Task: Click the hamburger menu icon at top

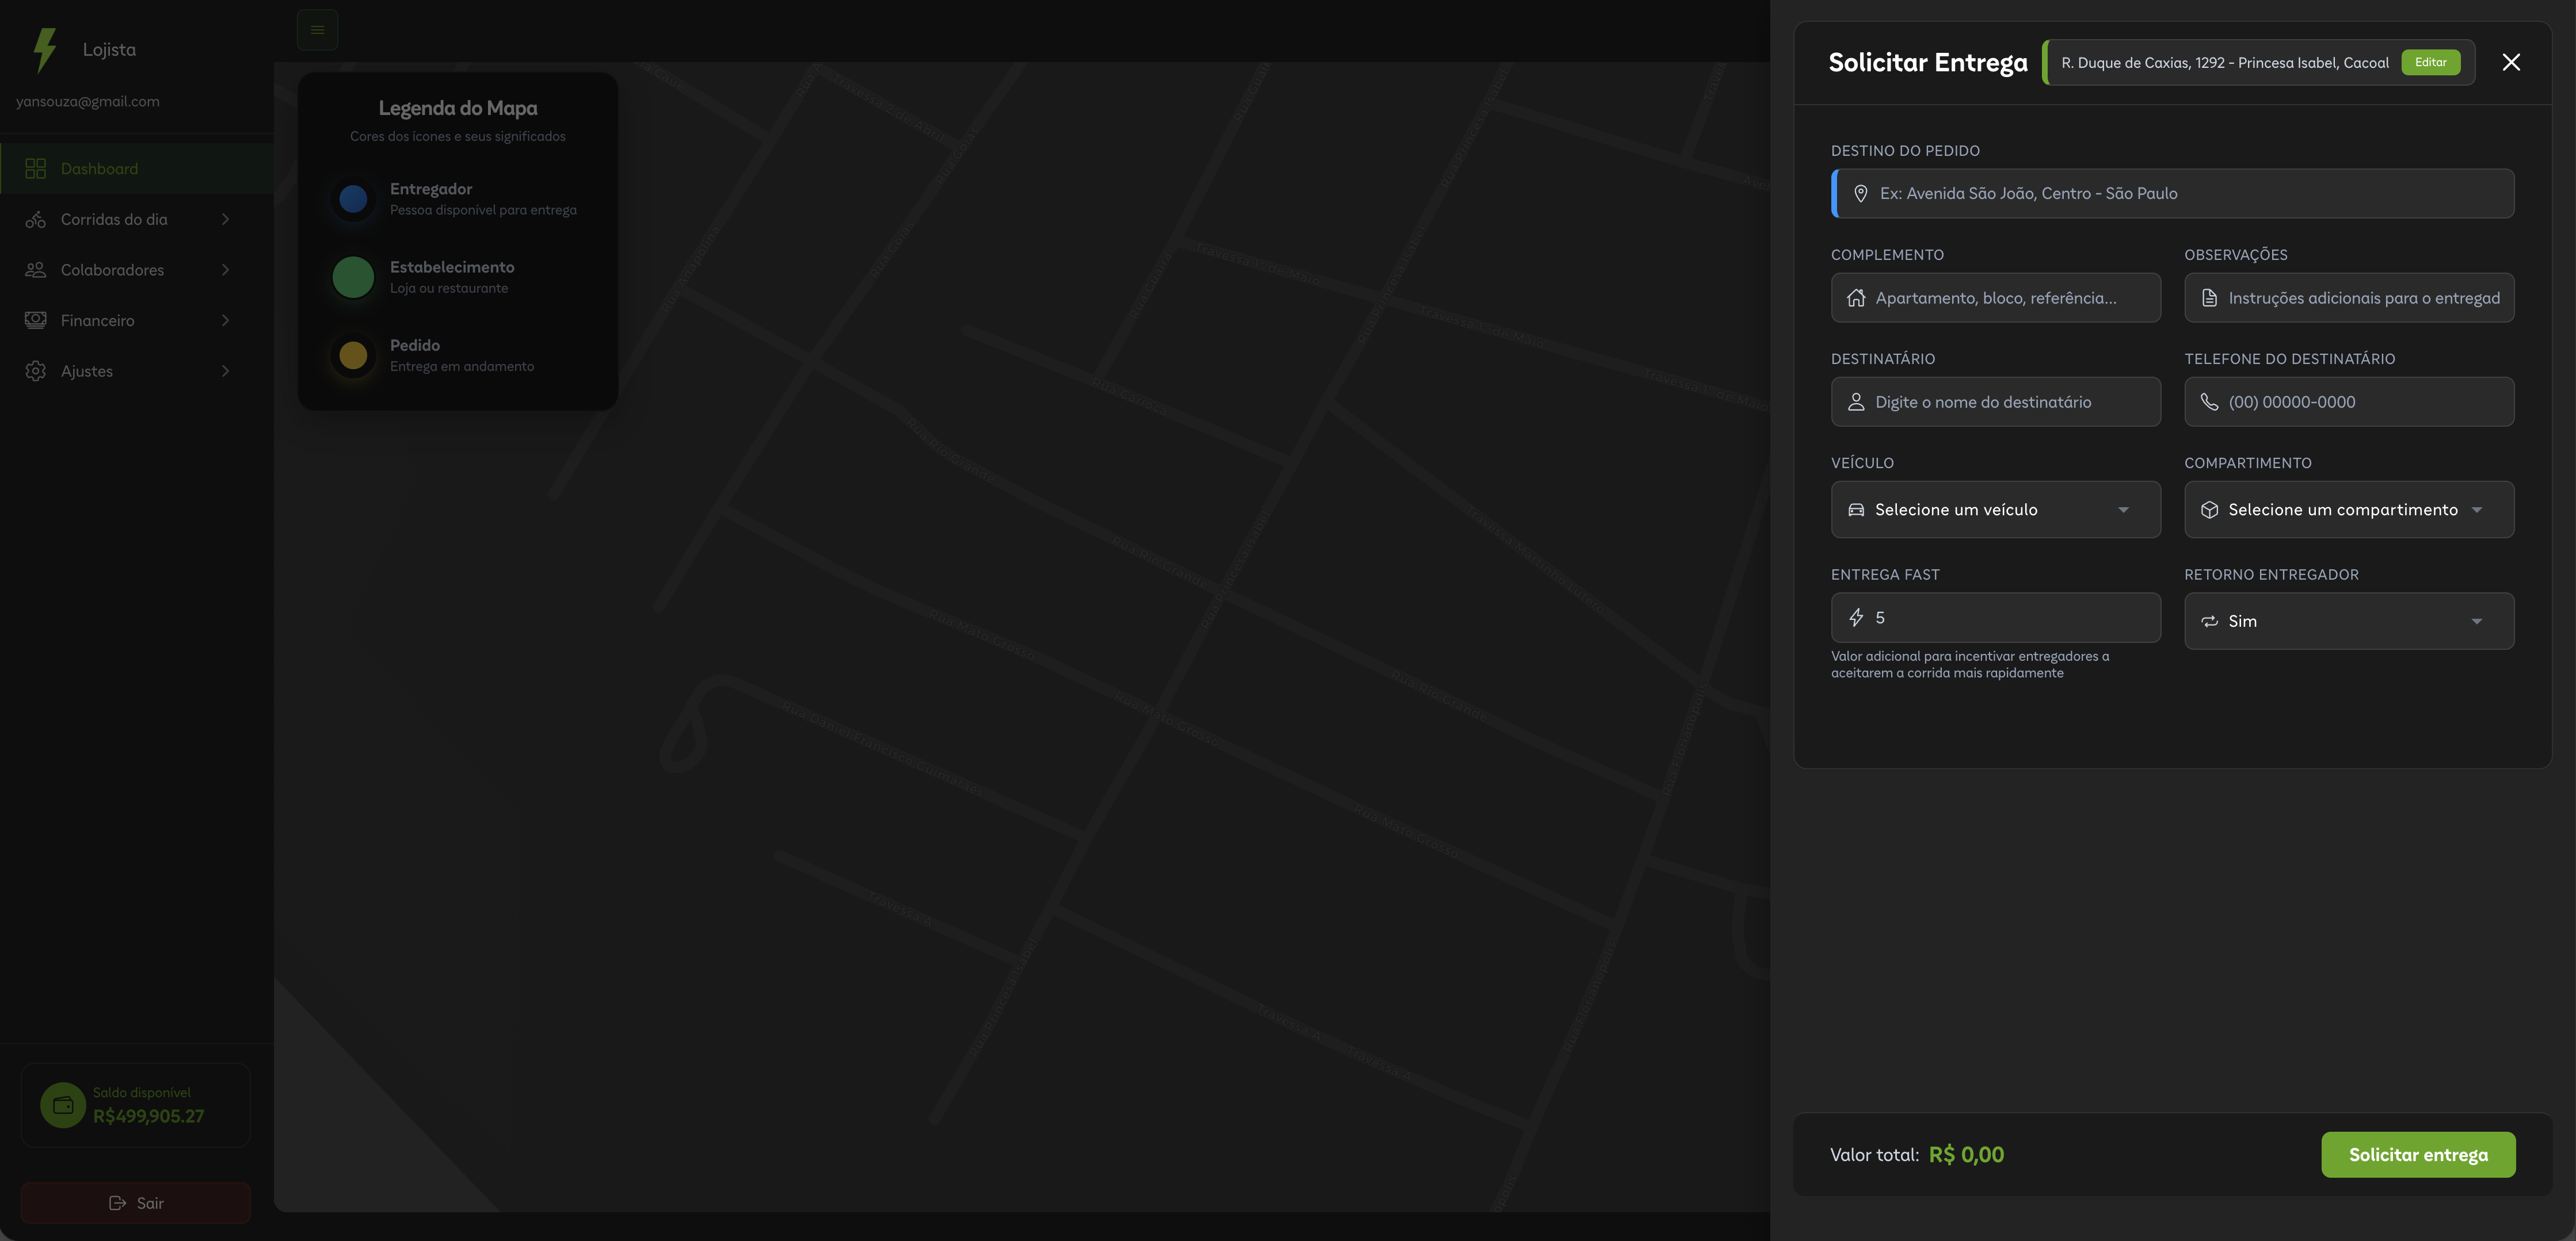Action: point(317,30)
